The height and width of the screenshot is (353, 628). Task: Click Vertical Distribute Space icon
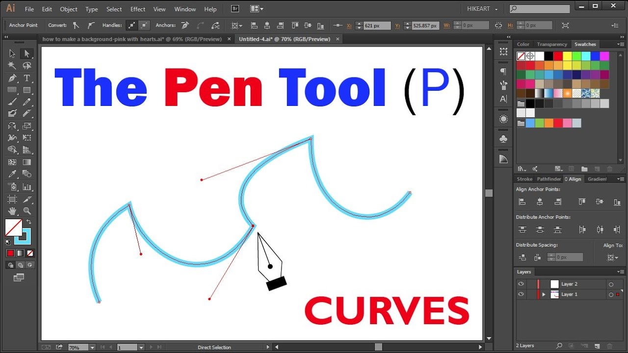tap(522, 257)
